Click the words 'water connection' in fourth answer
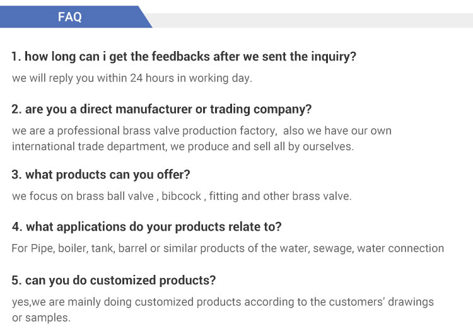473x331 pixels. click(400, 248)
